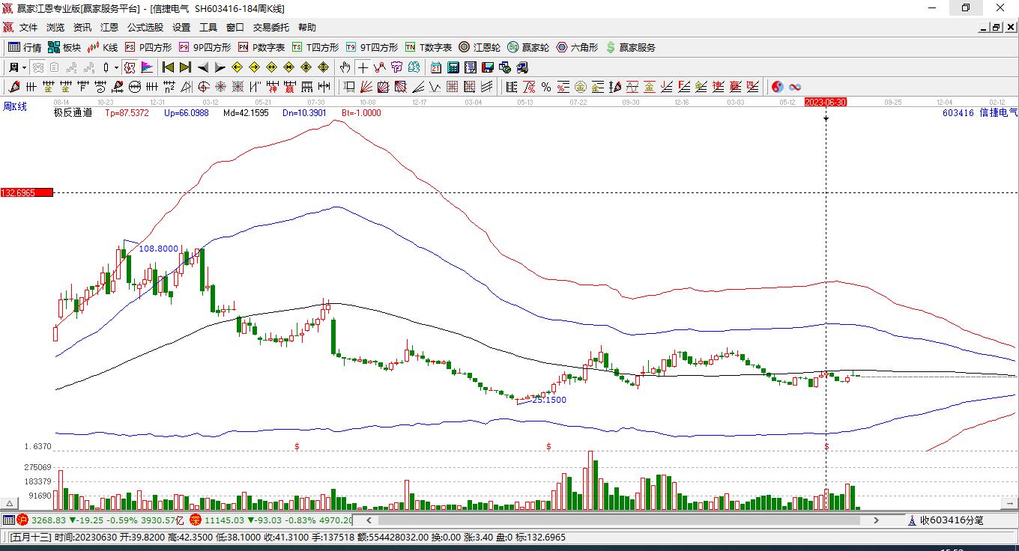This screenshot has width=1019, height=551.
Task: Click the 603416 信捷电气 stock label
Action: click(980, 113)
